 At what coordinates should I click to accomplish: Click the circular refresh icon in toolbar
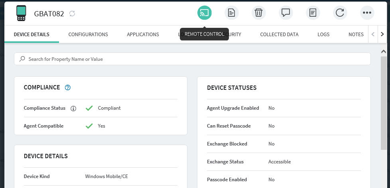click(340, 13)
